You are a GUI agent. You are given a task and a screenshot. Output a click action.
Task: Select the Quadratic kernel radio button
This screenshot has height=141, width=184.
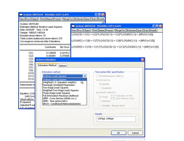point(100,88)
